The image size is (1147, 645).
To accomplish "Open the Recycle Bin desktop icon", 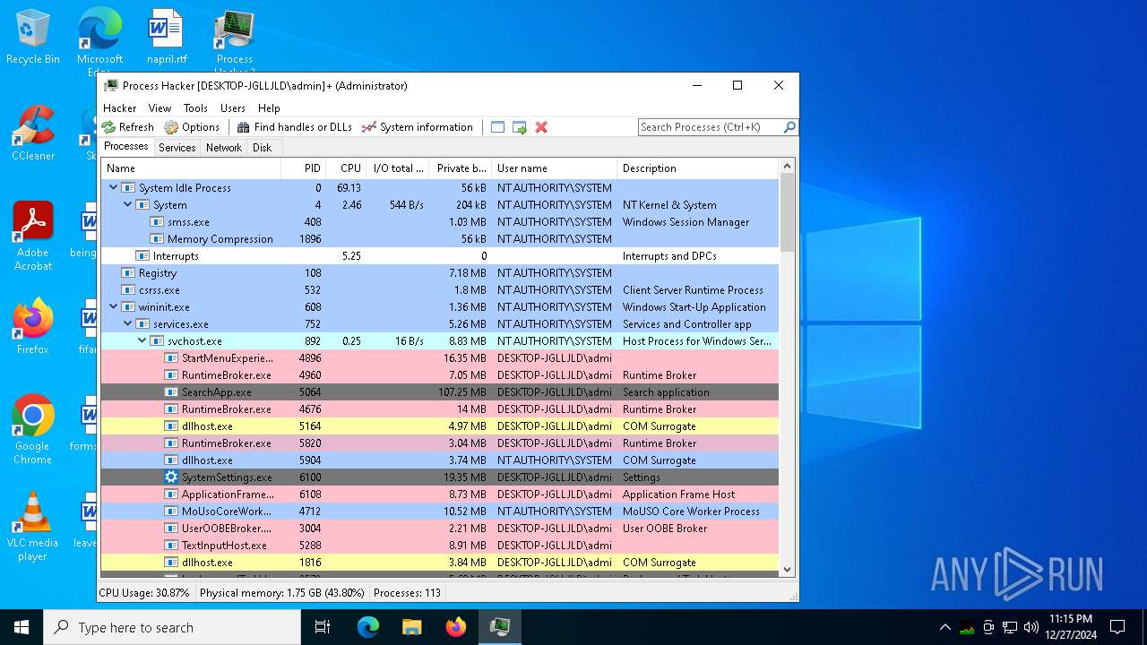I will click(33, 38).
